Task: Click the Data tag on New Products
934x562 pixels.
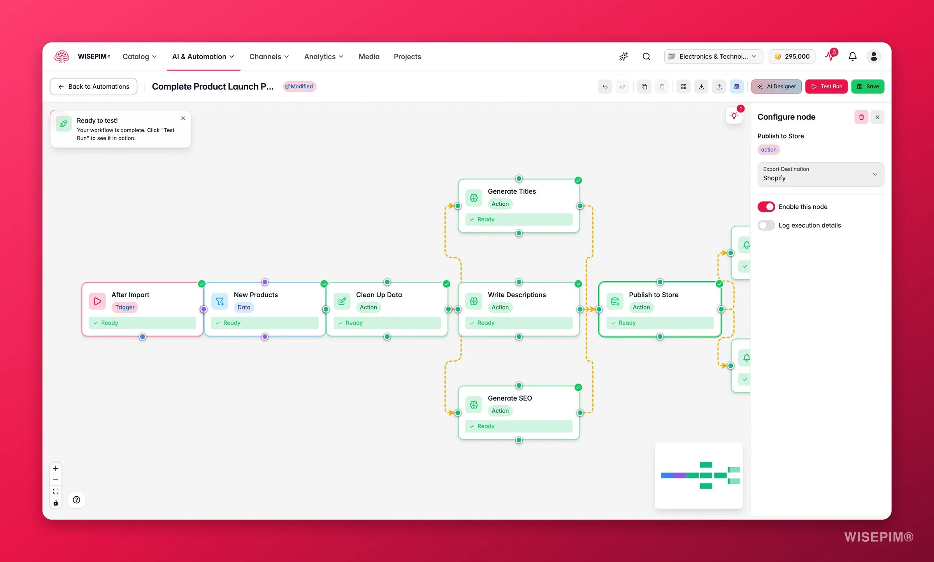Action: pos(244,307)
